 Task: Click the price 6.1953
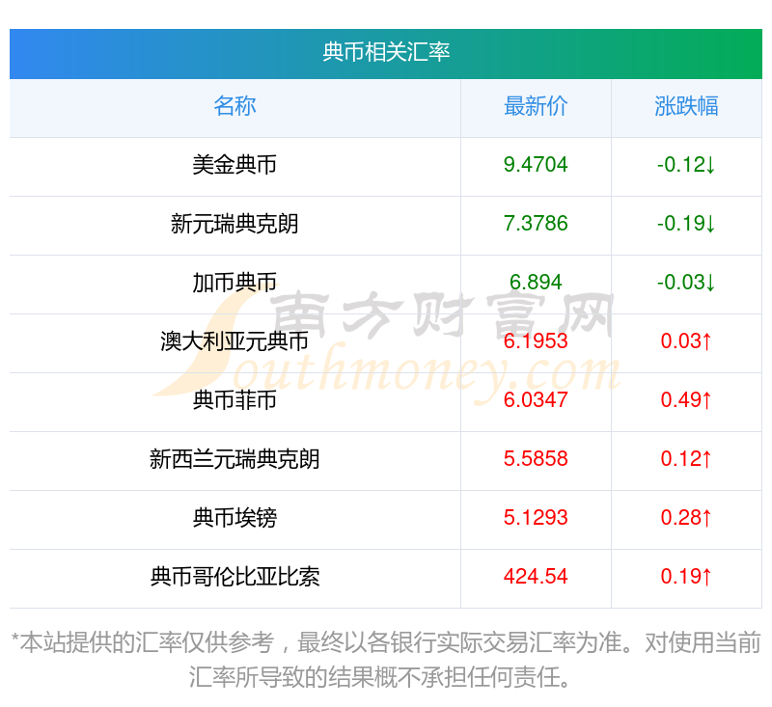click(x=536, y=341)
